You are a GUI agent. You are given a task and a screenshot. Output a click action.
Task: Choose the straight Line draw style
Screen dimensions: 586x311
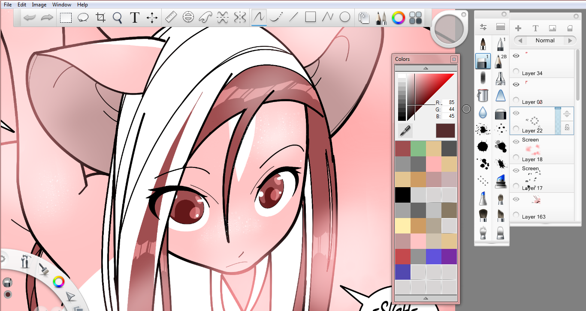coord(293,18)
